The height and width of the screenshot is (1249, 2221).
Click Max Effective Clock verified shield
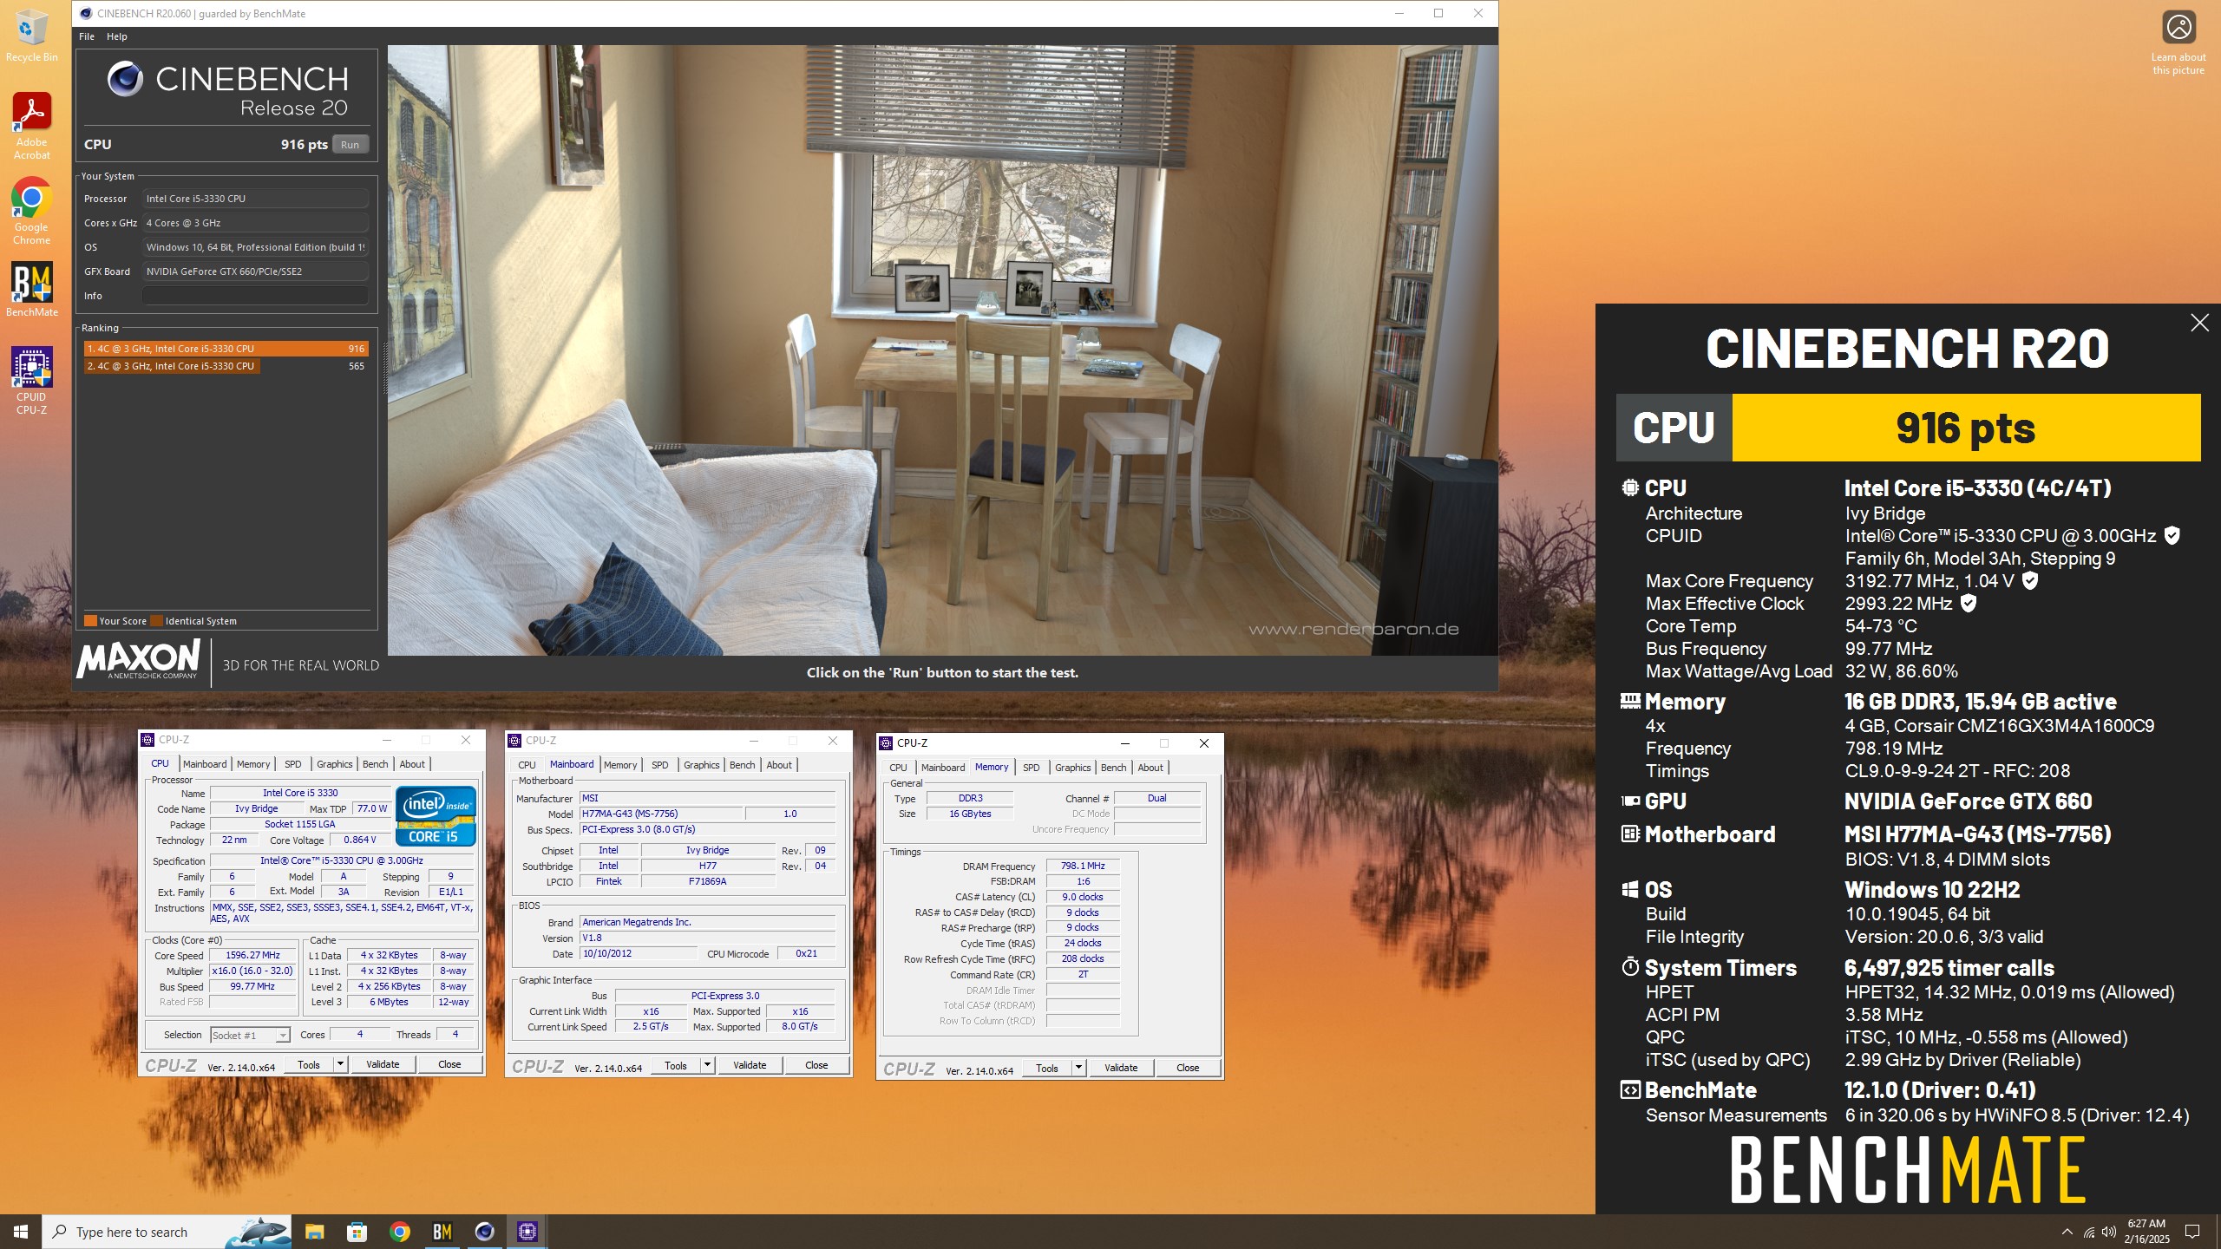coord(1969,604)
